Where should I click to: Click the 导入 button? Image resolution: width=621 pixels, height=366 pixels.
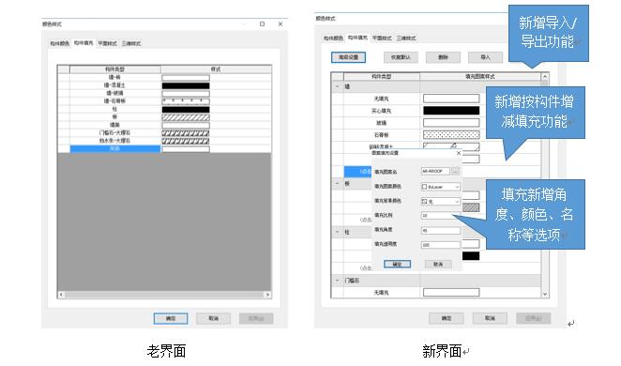485,57
